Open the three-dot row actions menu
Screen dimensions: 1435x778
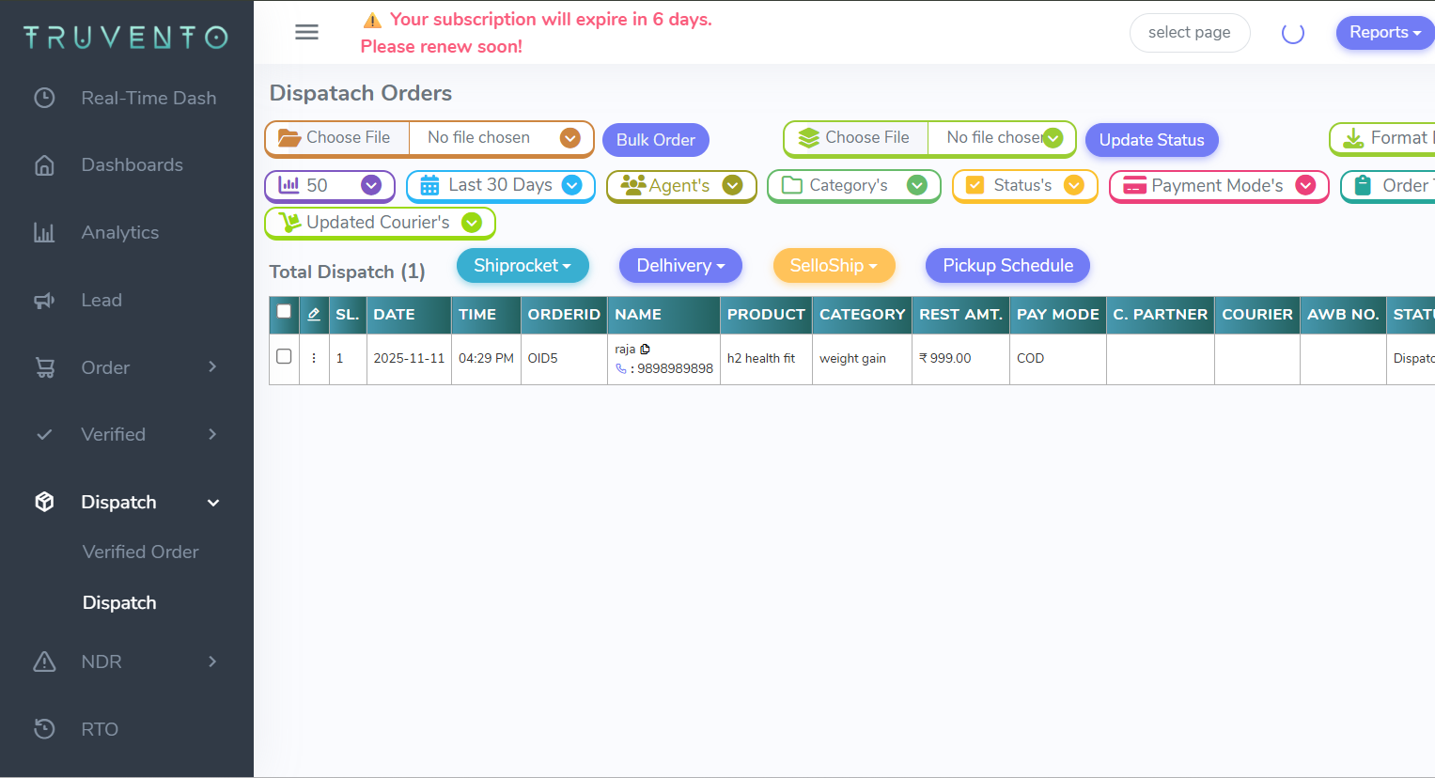314,358
